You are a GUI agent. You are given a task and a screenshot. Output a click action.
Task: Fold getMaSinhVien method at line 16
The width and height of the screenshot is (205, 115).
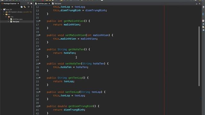(x=40, y=21)
